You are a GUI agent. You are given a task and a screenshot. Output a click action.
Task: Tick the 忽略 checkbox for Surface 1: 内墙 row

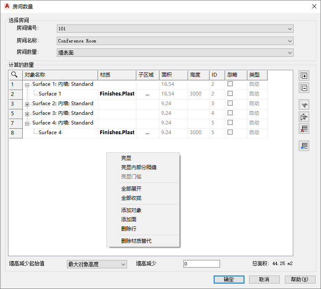point(230,84)
